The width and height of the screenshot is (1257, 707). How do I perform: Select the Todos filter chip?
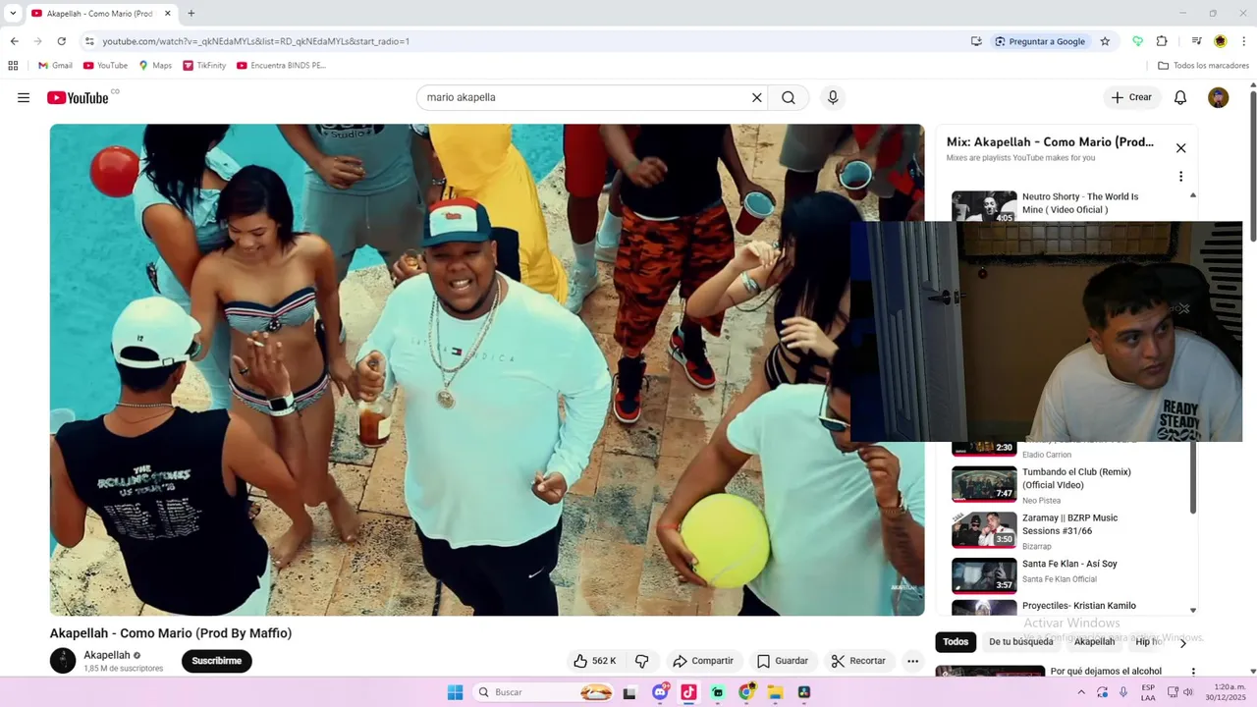[956, 642]
